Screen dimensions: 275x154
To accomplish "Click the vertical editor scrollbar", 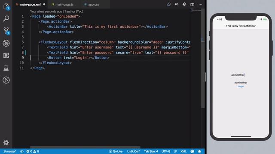I will (x=203, y=58).
